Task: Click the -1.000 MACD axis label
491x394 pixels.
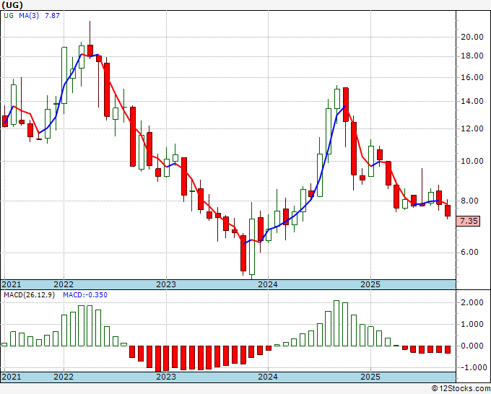Action: click(472, 367)
